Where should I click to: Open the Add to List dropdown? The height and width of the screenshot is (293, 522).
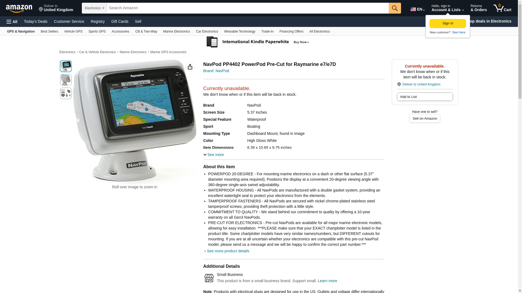click(425, 97)
